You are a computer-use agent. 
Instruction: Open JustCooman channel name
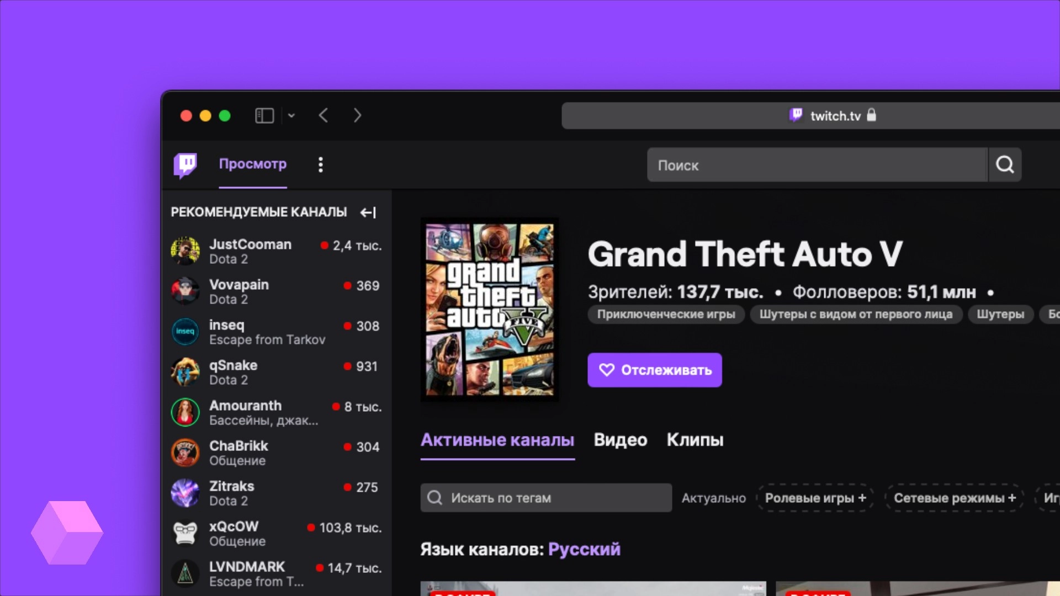click(250, 244)
